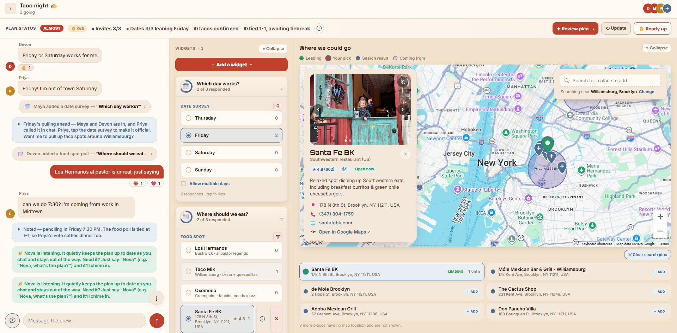Vote for Los Hermanos in food poll
677x333 pixels.
231,250
